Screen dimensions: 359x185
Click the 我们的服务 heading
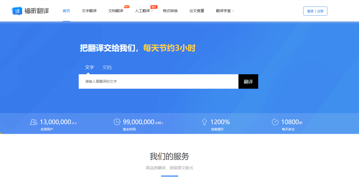(169, 156)
